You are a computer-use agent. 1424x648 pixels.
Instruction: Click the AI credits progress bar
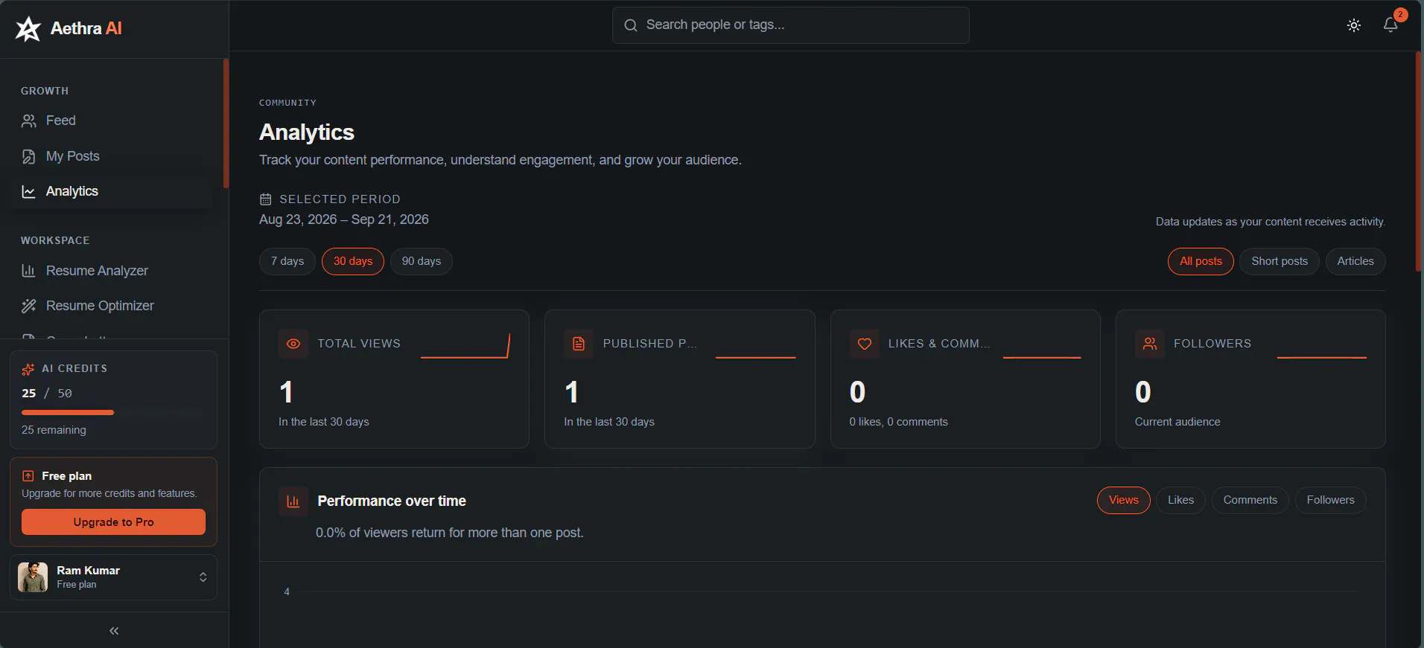click(x=113, y=412)
